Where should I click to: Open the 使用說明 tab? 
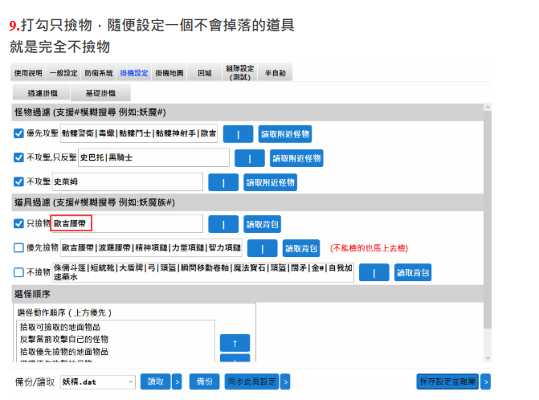(28, 73)
